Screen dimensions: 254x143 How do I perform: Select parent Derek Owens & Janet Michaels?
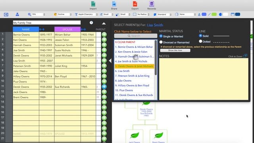(134, 66)
